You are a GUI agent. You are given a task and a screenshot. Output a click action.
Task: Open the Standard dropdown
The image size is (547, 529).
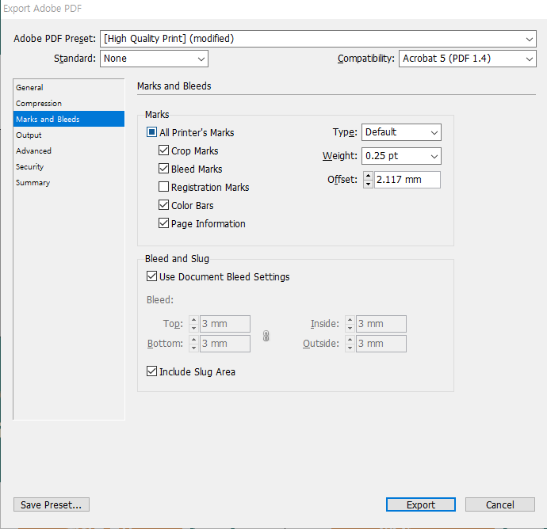(x=155, y=59)
